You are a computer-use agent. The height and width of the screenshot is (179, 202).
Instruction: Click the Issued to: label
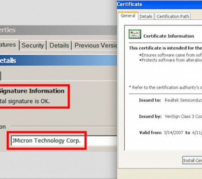coord(150,100)
